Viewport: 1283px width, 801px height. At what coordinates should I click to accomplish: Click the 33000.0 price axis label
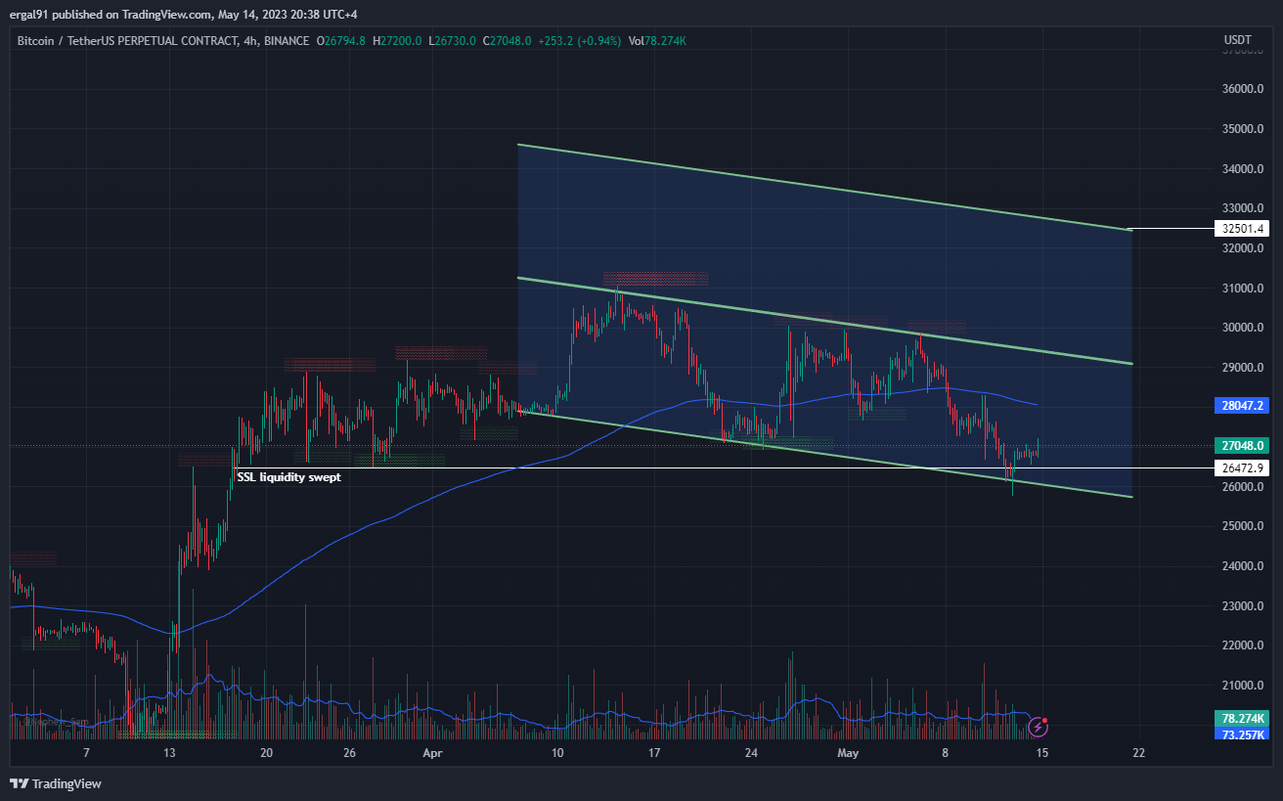(x=1241, y=208)
